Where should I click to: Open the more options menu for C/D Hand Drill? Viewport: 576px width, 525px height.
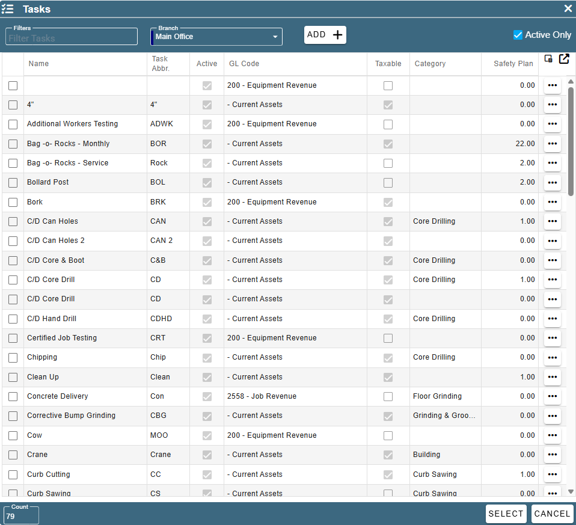[x=552, y=319]
